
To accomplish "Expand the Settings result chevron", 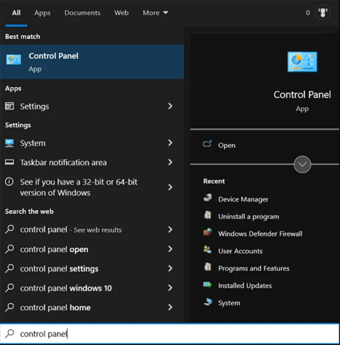I will 170,106.
